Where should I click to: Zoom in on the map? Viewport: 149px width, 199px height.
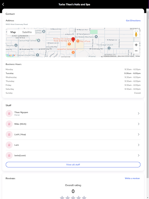tap(136, 45)
